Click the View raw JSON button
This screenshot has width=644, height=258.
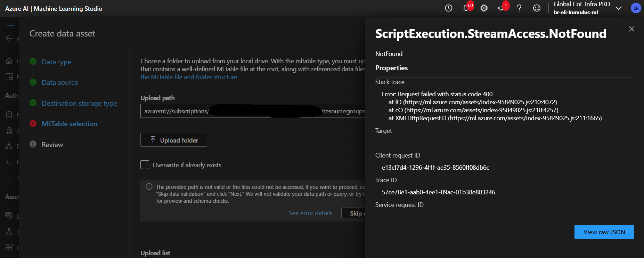604,232
